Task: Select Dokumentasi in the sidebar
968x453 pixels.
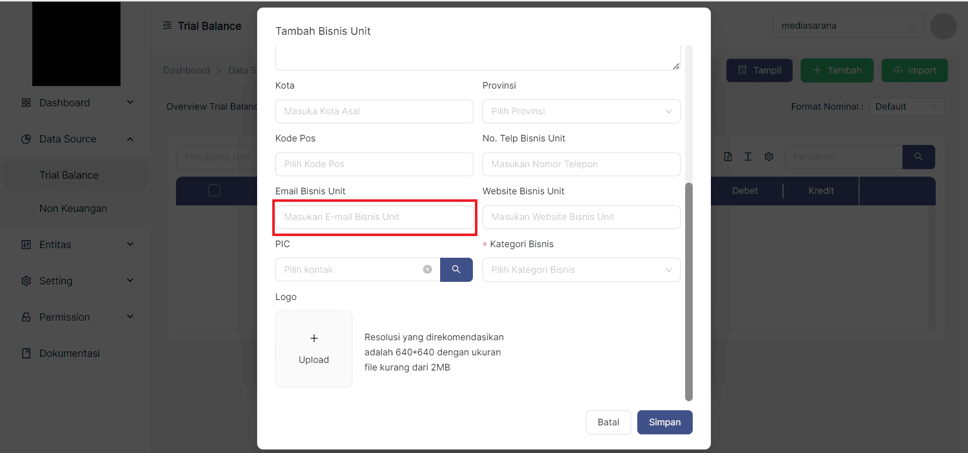Action: click(70, 353)
